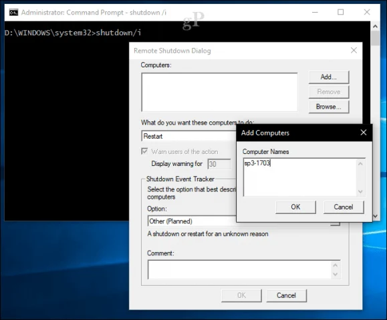Click the Browse... button
Image resolution: width=387 pixels, height=320 pixels.
point(329,107)
